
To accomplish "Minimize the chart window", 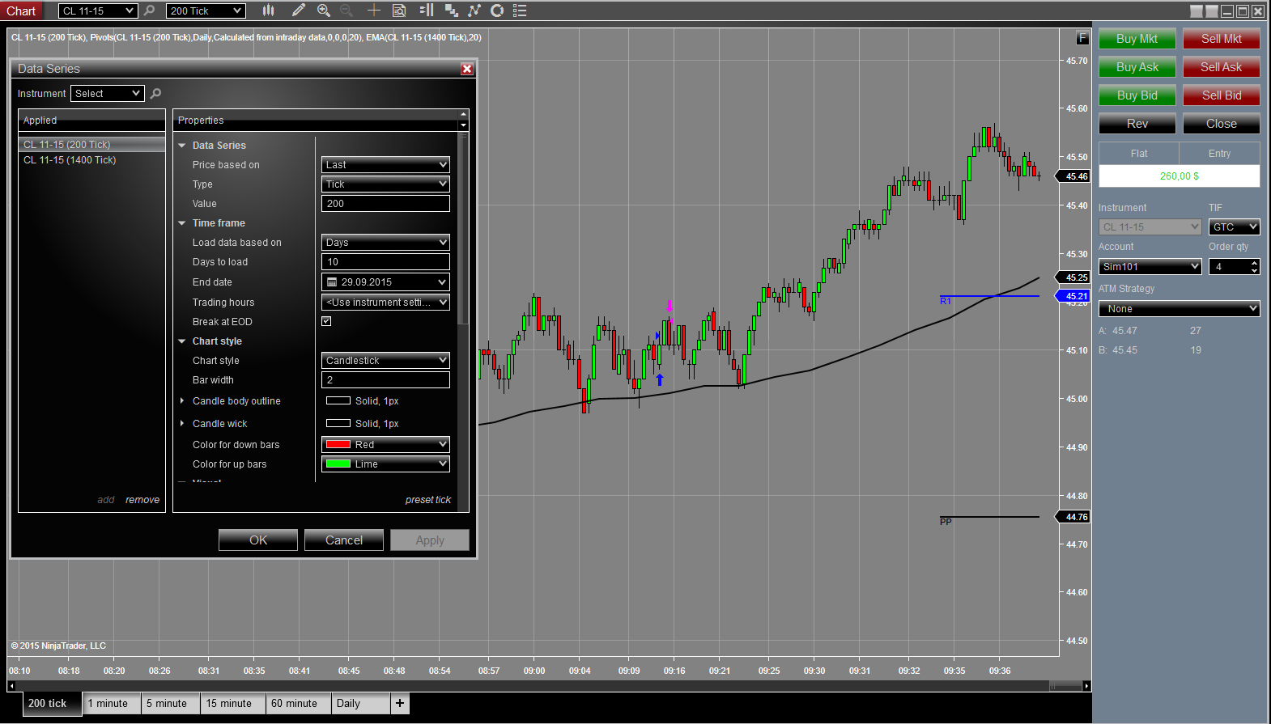I will [1227, 11].
